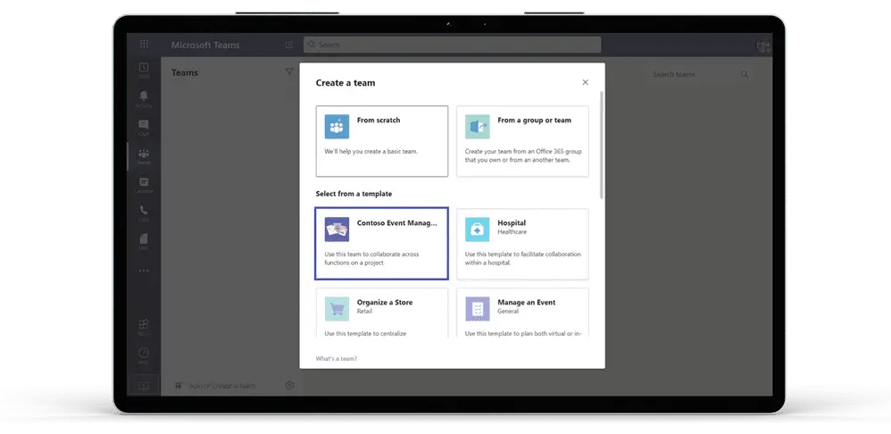Select the Manage an Event template

click(x=522, y=313)
